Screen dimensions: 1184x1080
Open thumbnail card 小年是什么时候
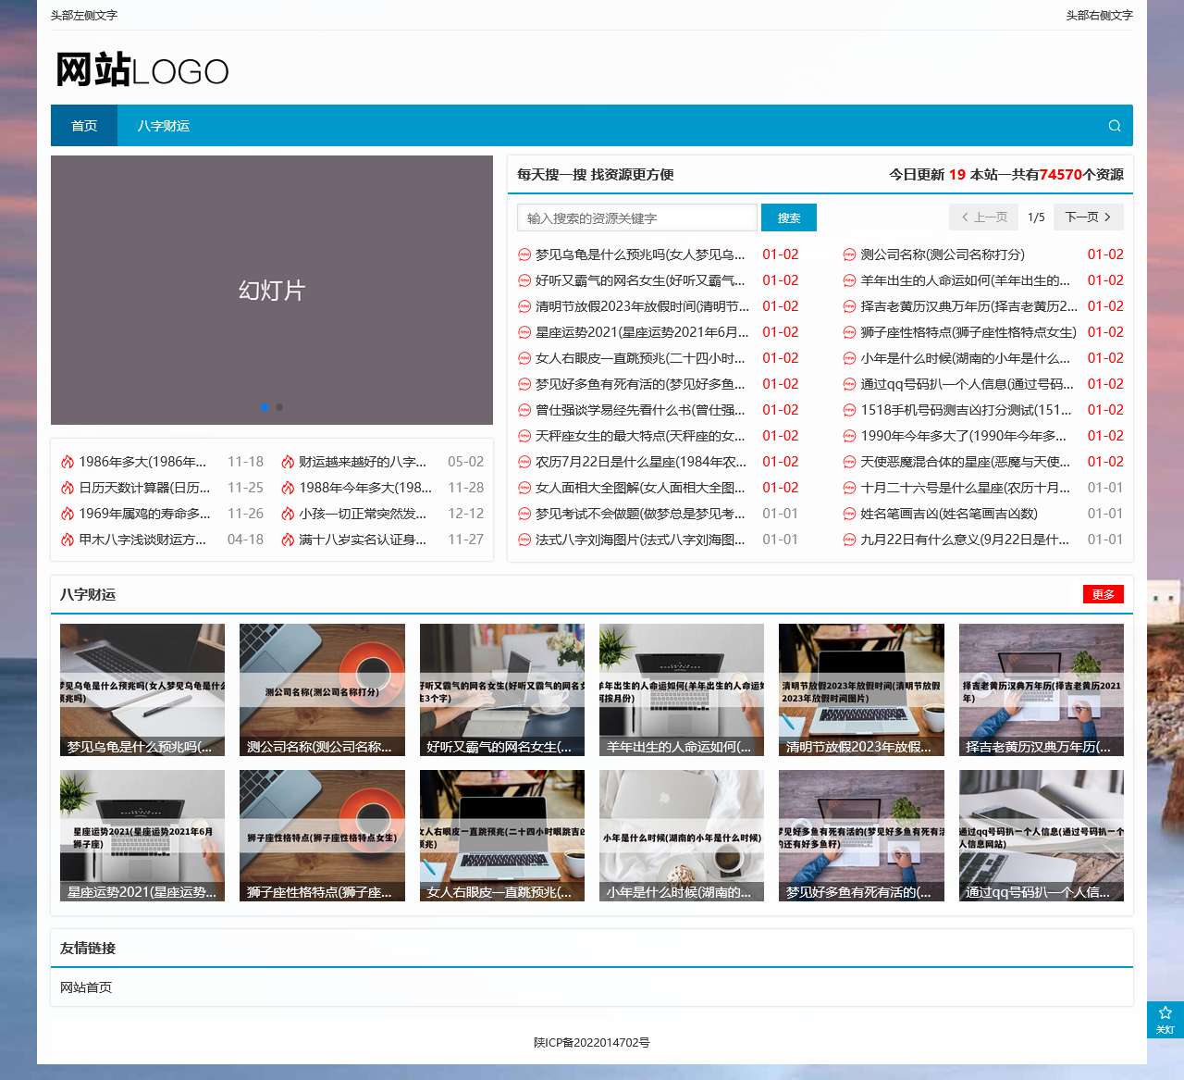(682, 836)
